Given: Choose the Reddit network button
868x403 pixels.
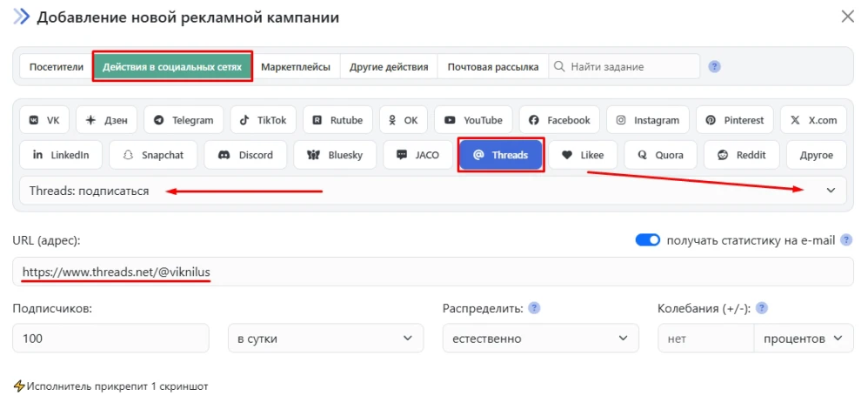Looking at the screenshot, I should tap(741, 155).
